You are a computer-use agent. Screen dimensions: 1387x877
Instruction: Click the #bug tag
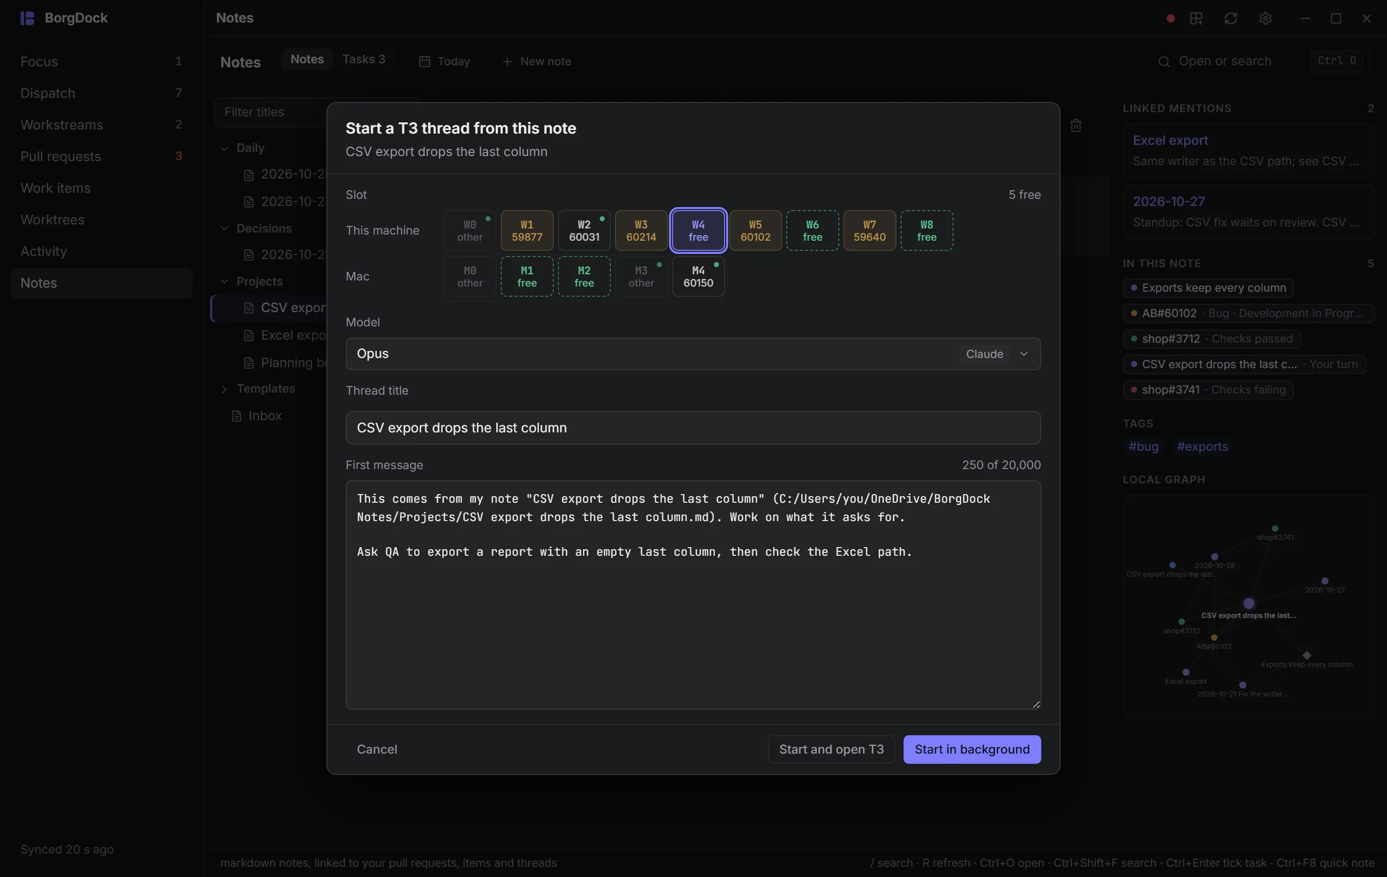pyautogui.click(x=1143, y=446)
